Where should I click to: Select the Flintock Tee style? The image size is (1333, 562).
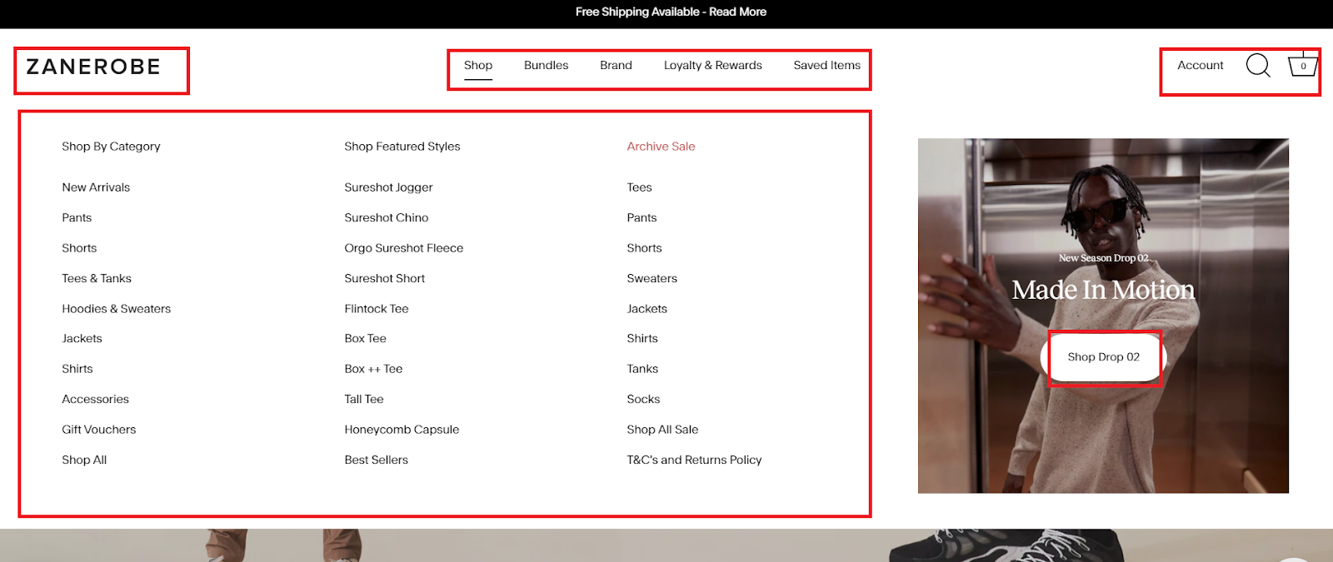(x=377, y=308)
